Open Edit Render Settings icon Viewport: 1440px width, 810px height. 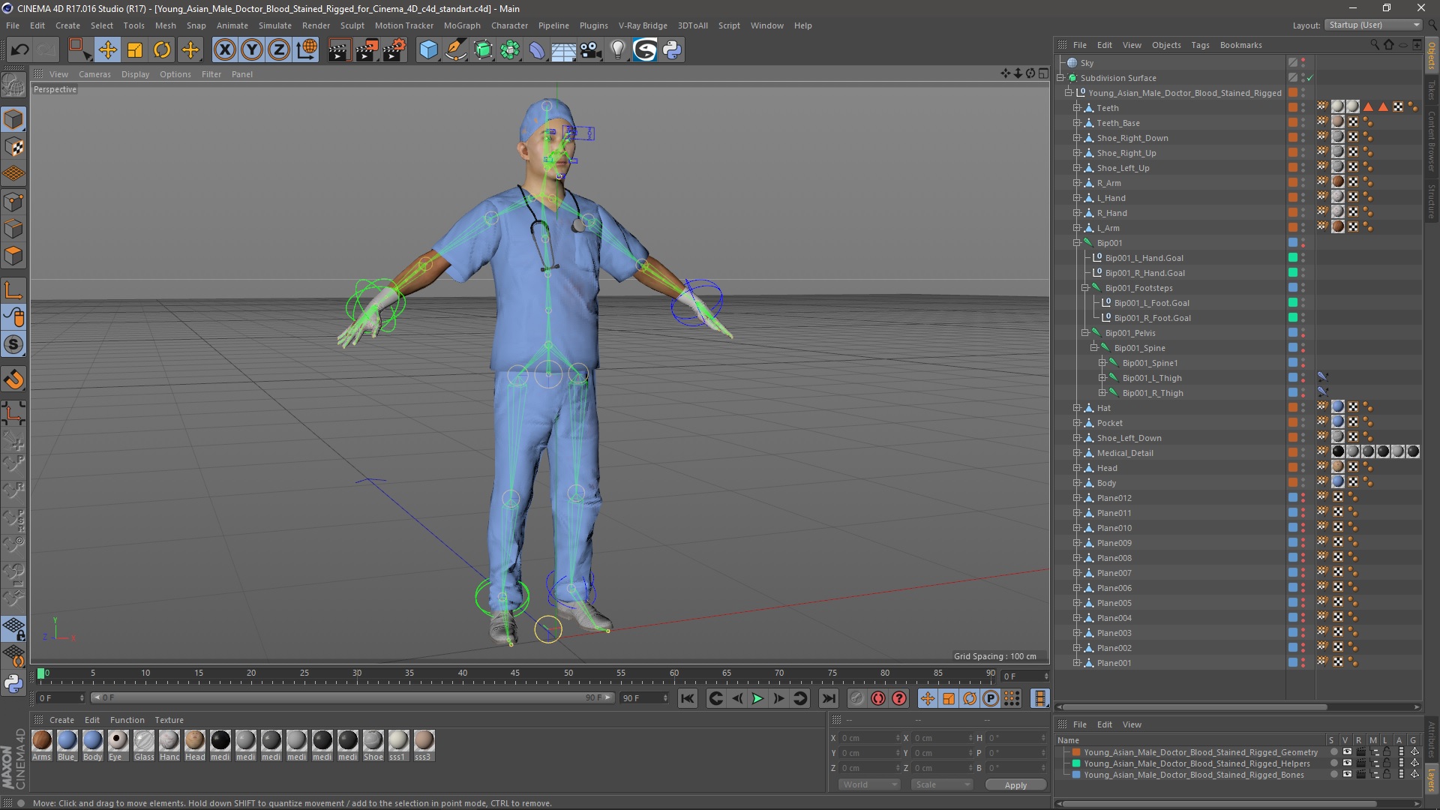(x=394, y=50)
